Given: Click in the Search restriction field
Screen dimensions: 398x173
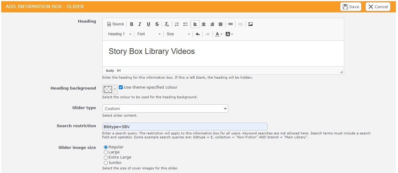Looking at the screenshot, I should pos(185,127).
